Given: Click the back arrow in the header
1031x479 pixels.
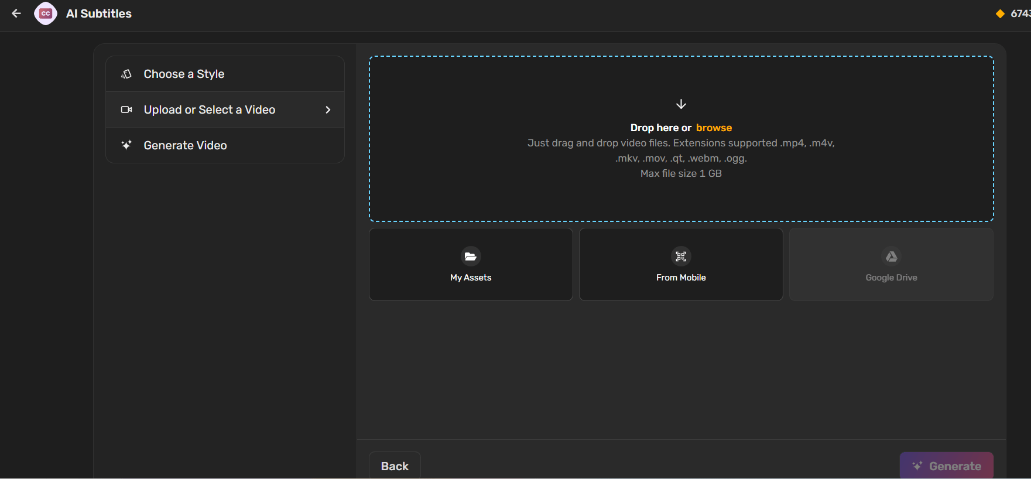Looking at the screenshot, I should 16,13.
